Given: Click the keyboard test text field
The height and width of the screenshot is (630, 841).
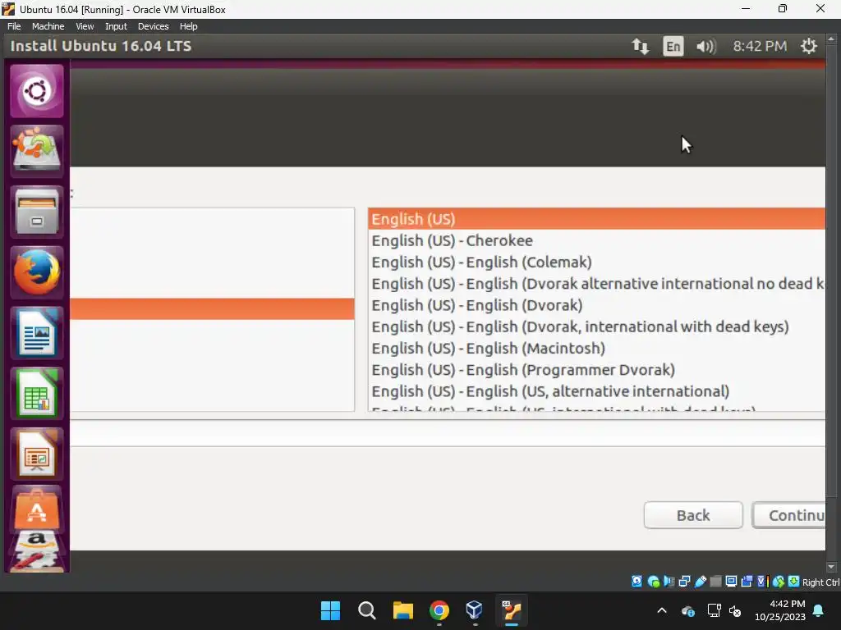Looking at the screenshot, I should [448, 433].
